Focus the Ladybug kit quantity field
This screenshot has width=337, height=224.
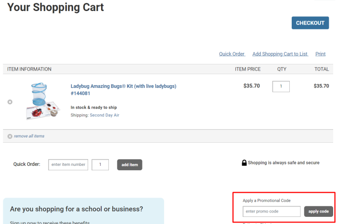coord(281,87)
